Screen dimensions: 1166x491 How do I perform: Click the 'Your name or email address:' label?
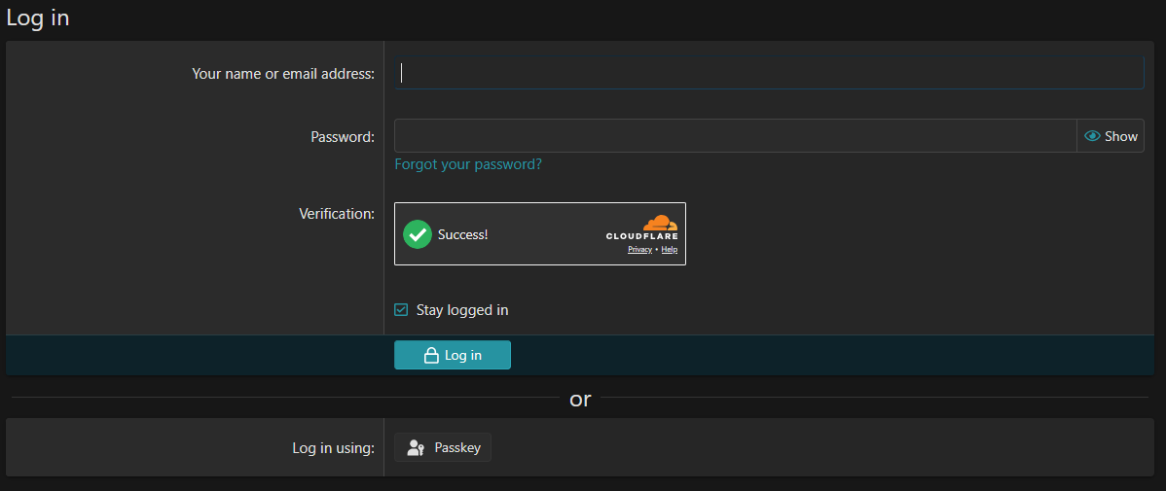tap(283, 74)
